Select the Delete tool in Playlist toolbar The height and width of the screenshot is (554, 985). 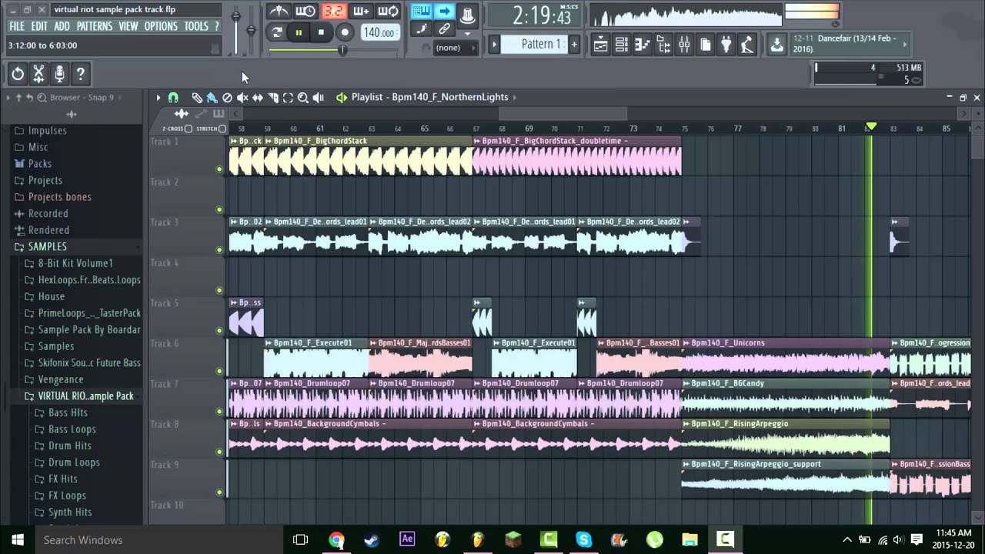coord(227,98)
